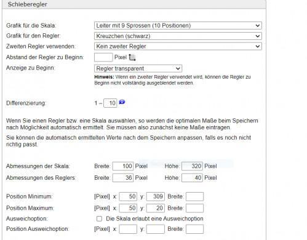This screenshot has width=307, height=240.
Task: Click the 'Grafik für den Regler:' label
Action: click(33, 36)
